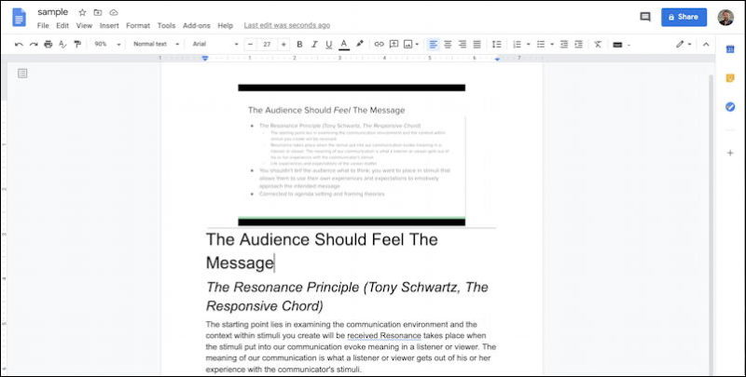The width and height of the screenshot is (746, 377).
Task: Show document outline icon
Action: click(22, 73)
